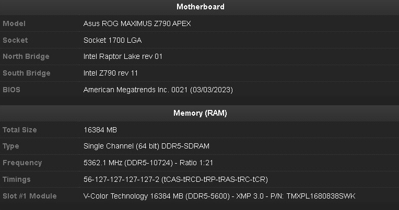Click the BIOS row label
This screenshot has width=399, height=210.
click(11, 90)
